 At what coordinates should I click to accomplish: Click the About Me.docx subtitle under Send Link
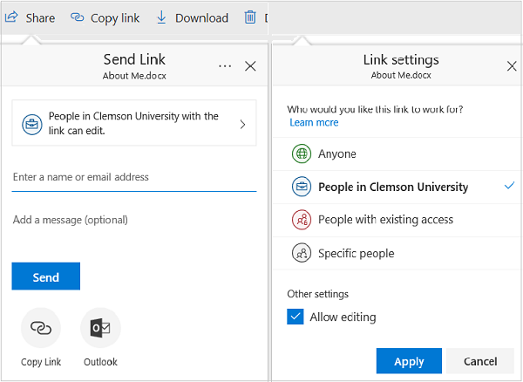(134, 76)
